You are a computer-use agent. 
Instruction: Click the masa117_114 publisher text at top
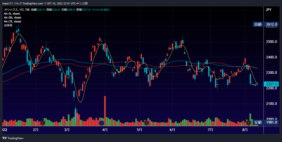(10, 3)
